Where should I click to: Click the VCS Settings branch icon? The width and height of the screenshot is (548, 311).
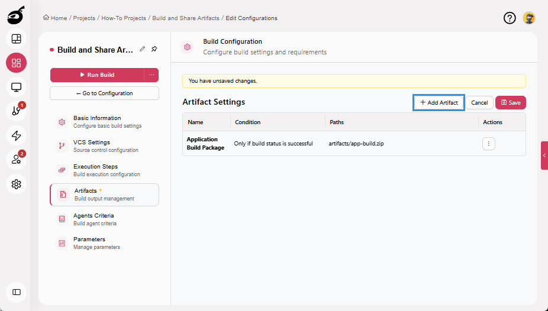[62, 146]
